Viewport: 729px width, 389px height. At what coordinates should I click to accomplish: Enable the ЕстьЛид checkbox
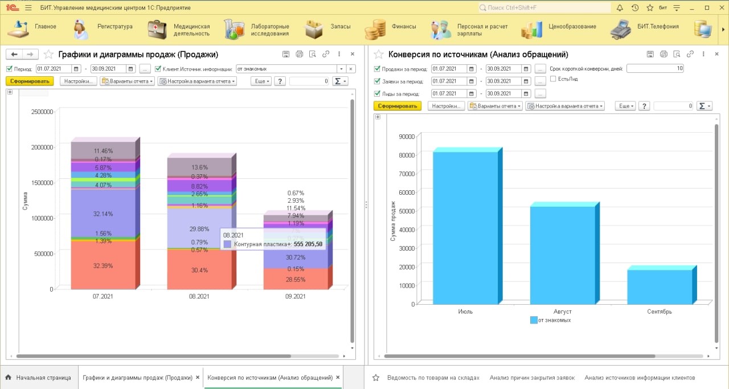553,79
